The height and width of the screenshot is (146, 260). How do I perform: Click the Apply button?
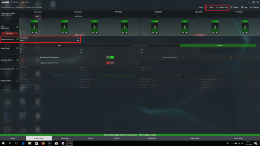pyautogui.click(x=210, y=7)
